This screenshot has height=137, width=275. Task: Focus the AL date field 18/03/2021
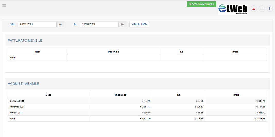[x=99, y=24]
